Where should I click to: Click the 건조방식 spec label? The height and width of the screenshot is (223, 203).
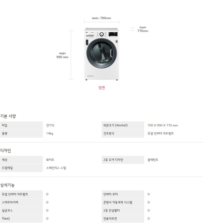[109, 134]
